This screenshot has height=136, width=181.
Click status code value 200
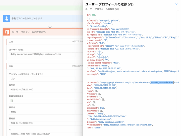pos(93,15)
